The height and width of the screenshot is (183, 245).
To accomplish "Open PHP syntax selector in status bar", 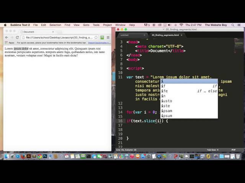I will click(233, 150).
